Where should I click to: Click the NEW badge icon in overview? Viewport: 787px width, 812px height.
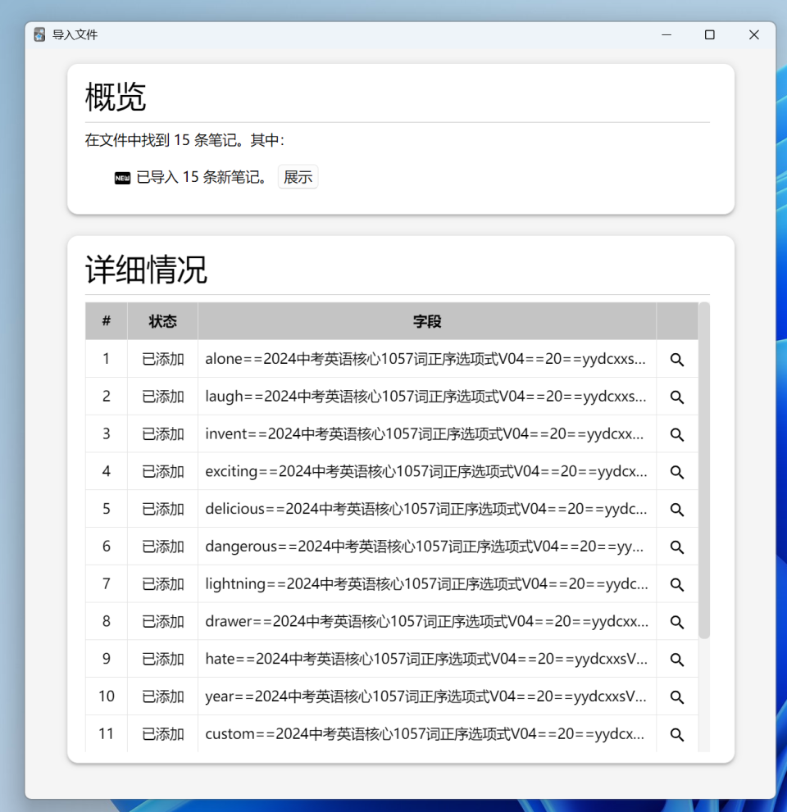(x=122, y=178)
